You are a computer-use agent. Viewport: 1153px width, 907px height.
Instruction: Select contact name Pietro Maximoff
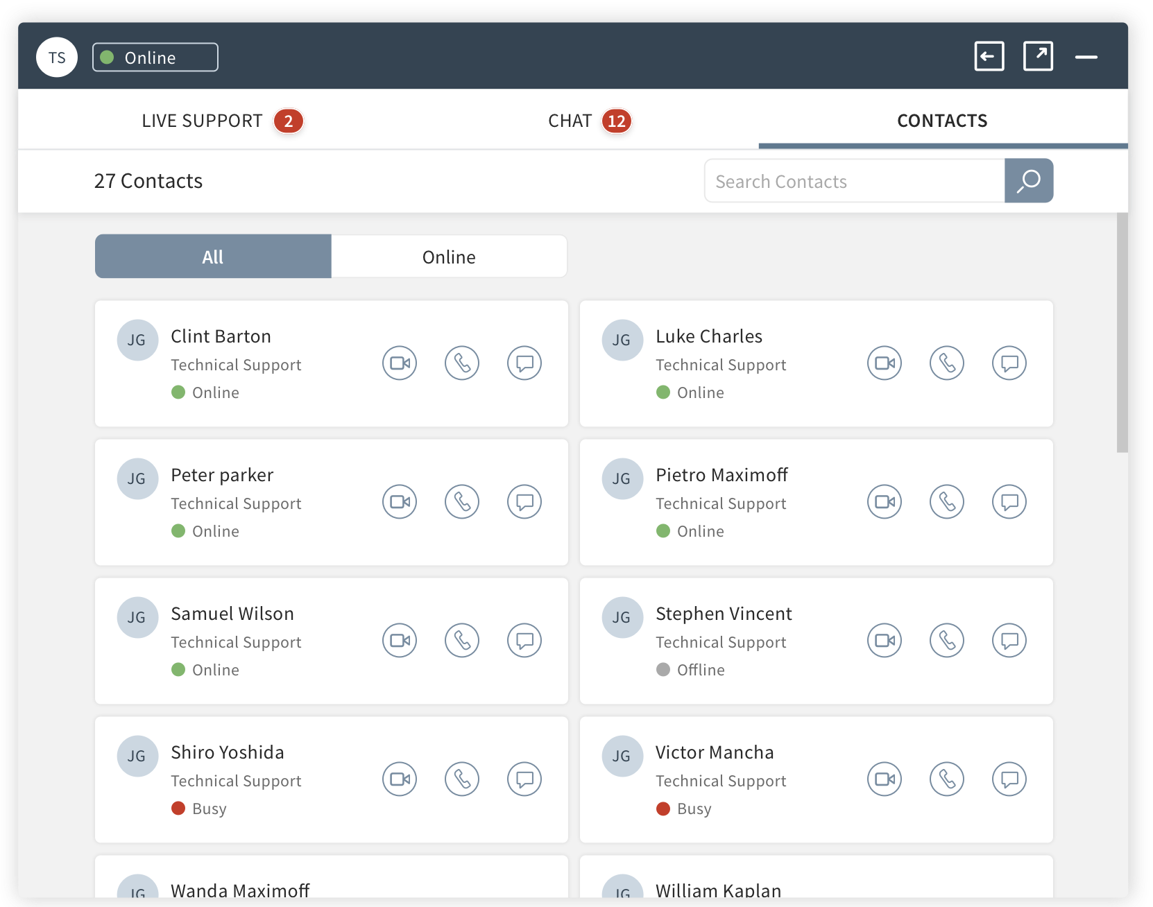721,475
